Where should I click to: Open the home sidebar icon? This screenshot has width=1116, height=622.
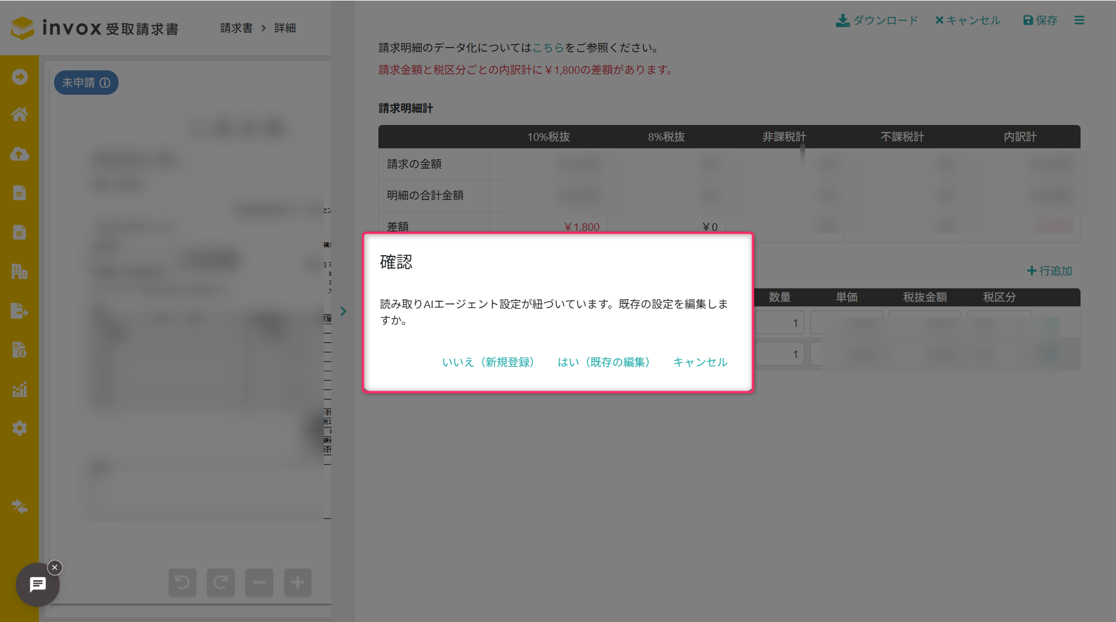(20, 115)
